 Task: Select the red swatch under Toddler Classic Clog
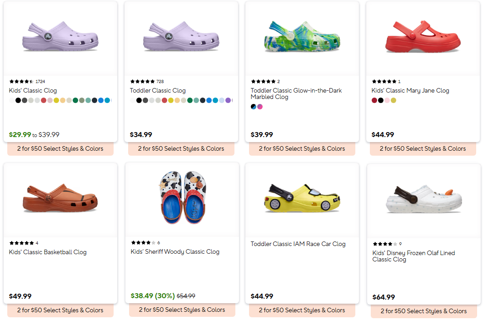164,100
